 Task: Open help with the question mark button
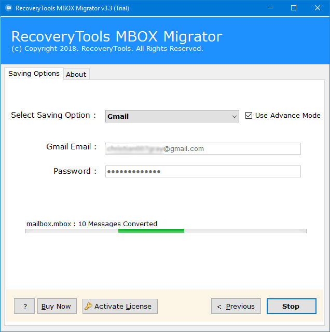pyautogui.click(x=24, y=306)
